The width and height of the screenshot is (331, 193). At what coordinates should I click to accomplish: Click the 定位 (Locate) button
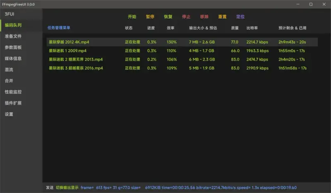240,17
